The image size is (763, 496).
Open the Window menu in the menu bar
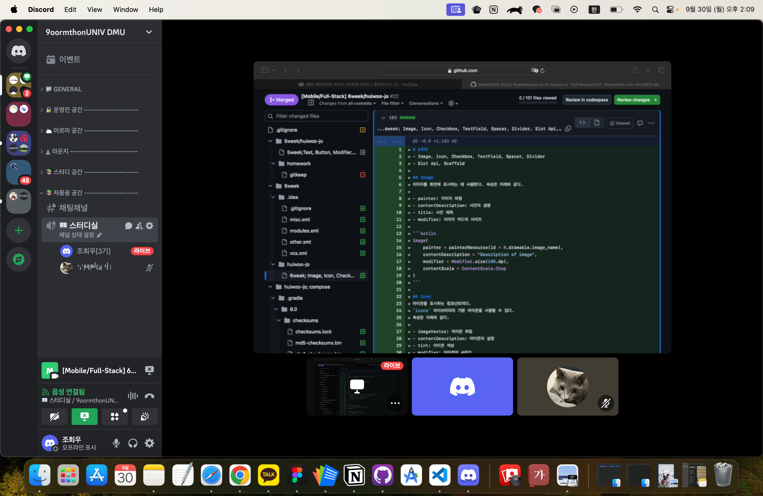coord(125,10)
